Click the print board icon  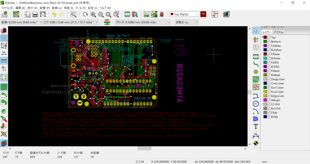tap(35, 14)
